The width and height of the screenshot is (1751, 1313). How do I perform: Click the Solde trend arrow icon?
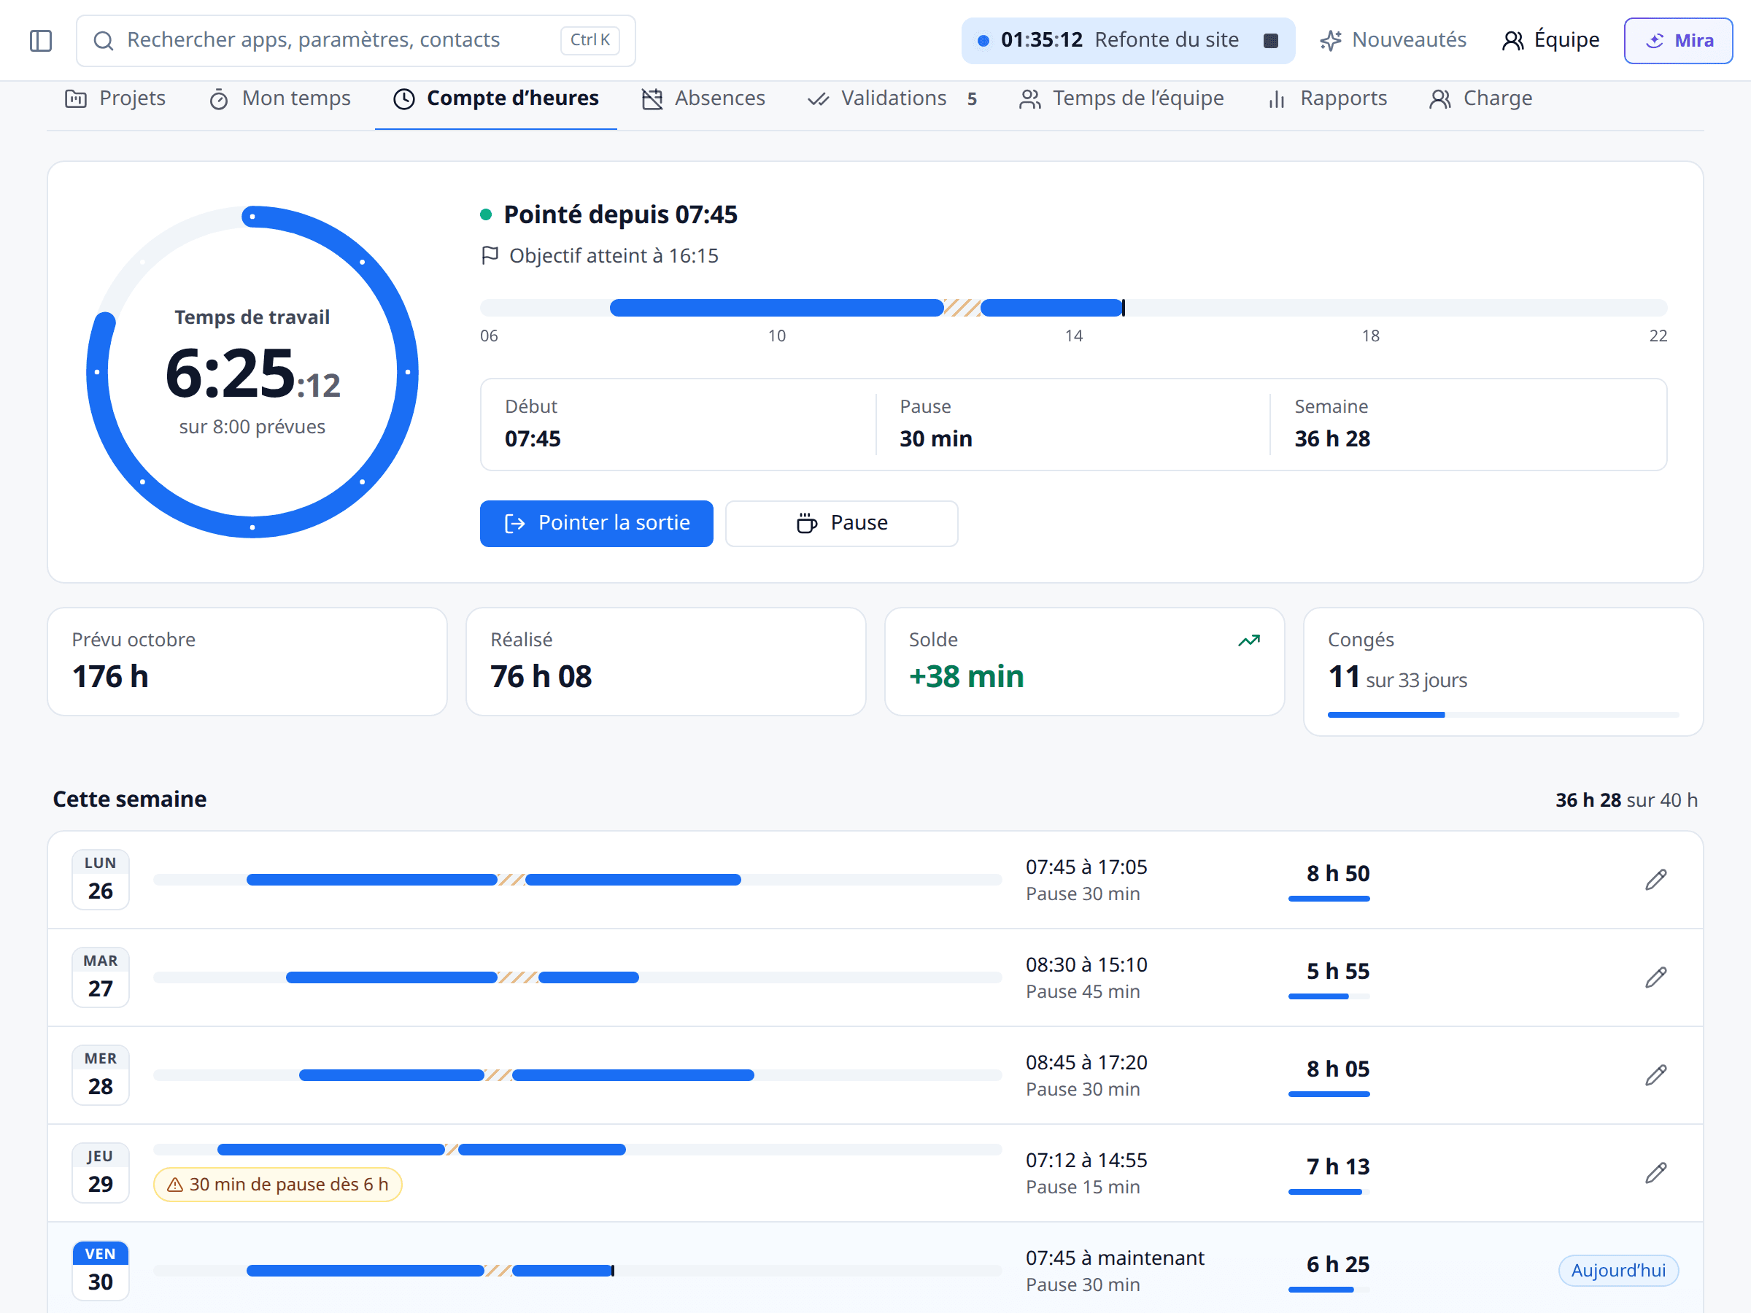(x=1248, y=640)
